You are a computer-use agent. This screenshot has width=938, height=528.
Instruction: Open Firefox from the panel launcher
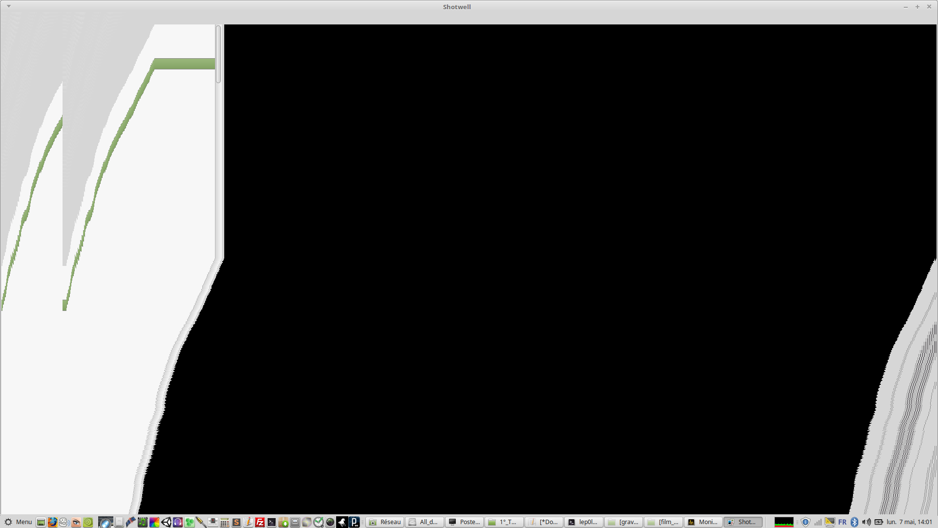pyautogui.click(x=52, y=522)
